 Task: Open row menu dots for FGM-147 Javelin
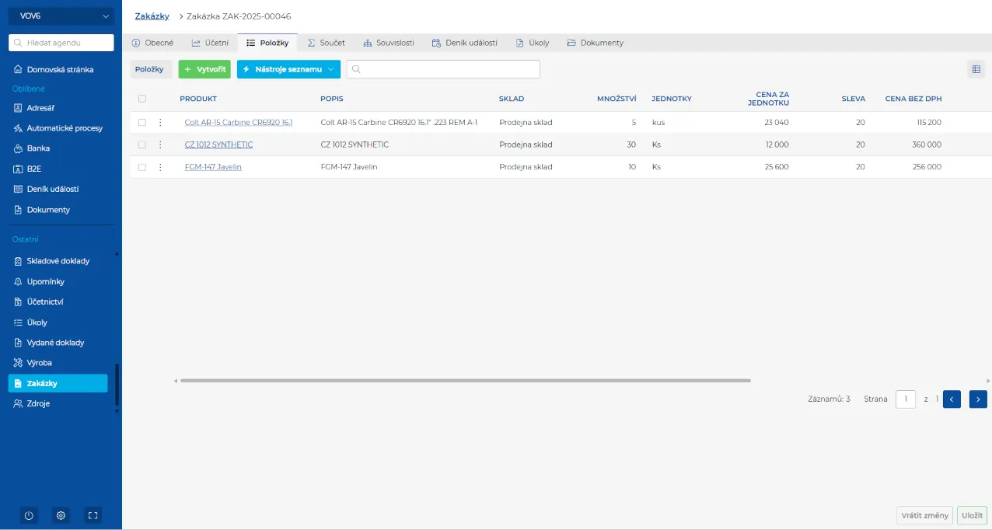[160, 167]
